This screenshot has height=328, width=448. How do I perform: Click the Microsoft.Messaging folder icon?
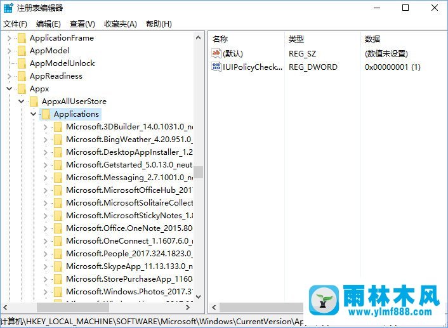[x=58, y=178]
